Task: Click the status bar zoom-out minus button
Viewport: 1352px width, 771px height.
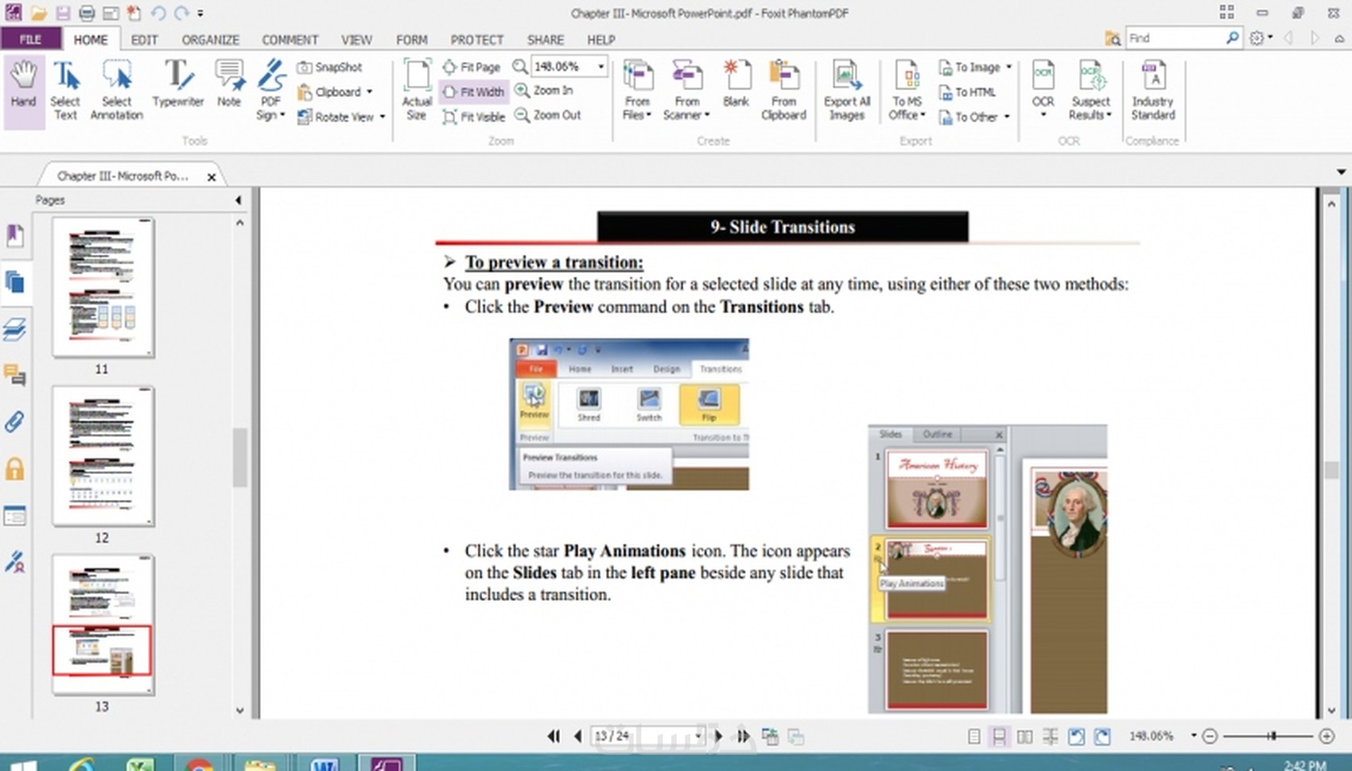Action: [1210, 737]
